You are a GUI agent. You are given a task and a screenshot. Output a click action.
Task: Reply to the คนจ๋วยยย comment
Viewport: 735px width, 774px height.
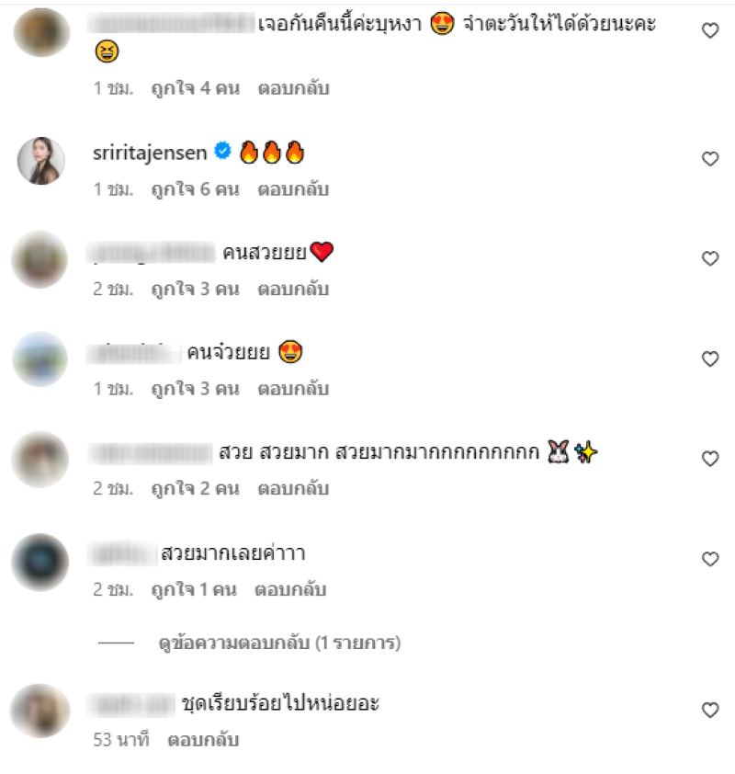coord(293,389)
